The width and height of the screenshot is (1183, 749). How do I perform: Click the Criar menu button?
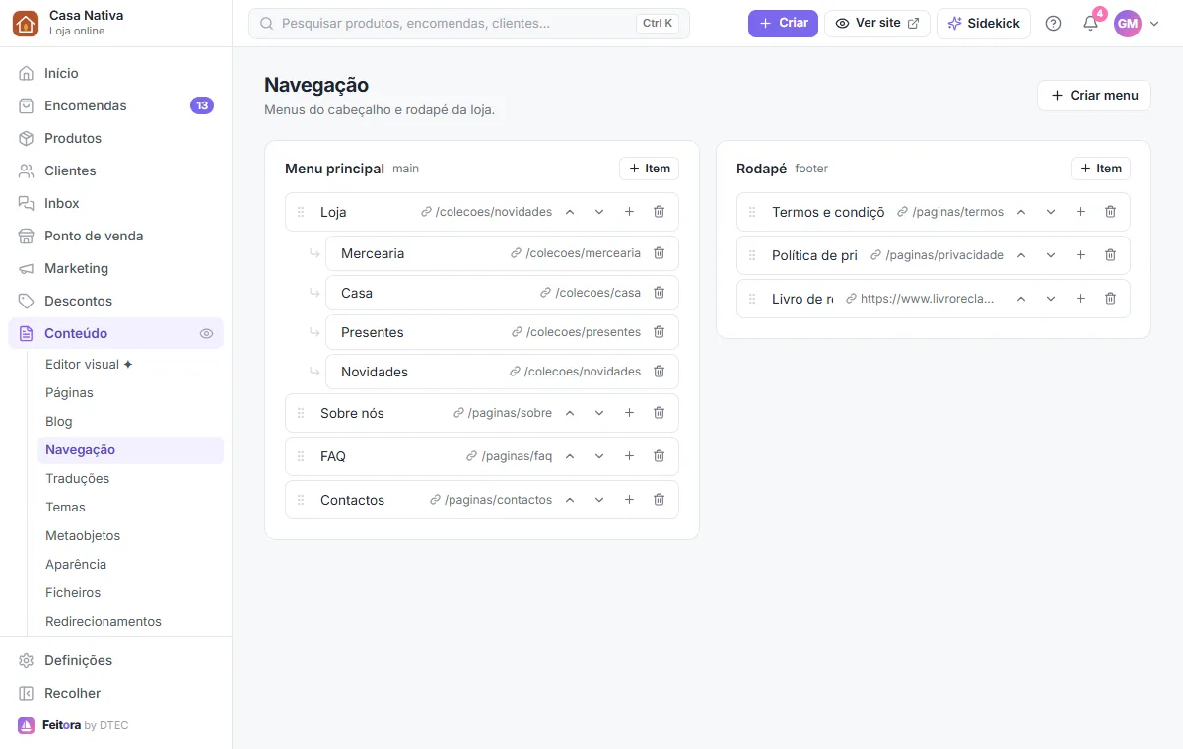pos(1094,96)
